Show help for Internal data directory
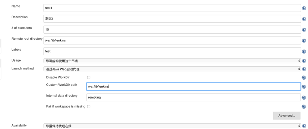This screenshot has width=308, height=129. 304,97
